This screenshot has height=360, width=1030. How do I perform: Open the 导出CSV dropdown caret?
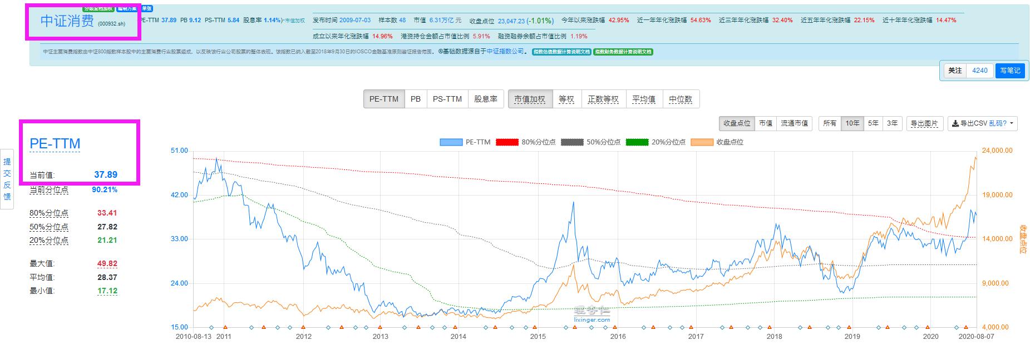click(1011, 123)
